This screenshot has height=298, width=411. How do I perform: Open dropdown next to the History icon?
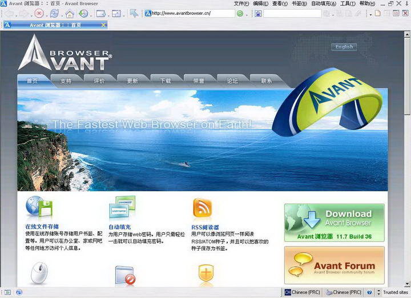click(91, 16)
